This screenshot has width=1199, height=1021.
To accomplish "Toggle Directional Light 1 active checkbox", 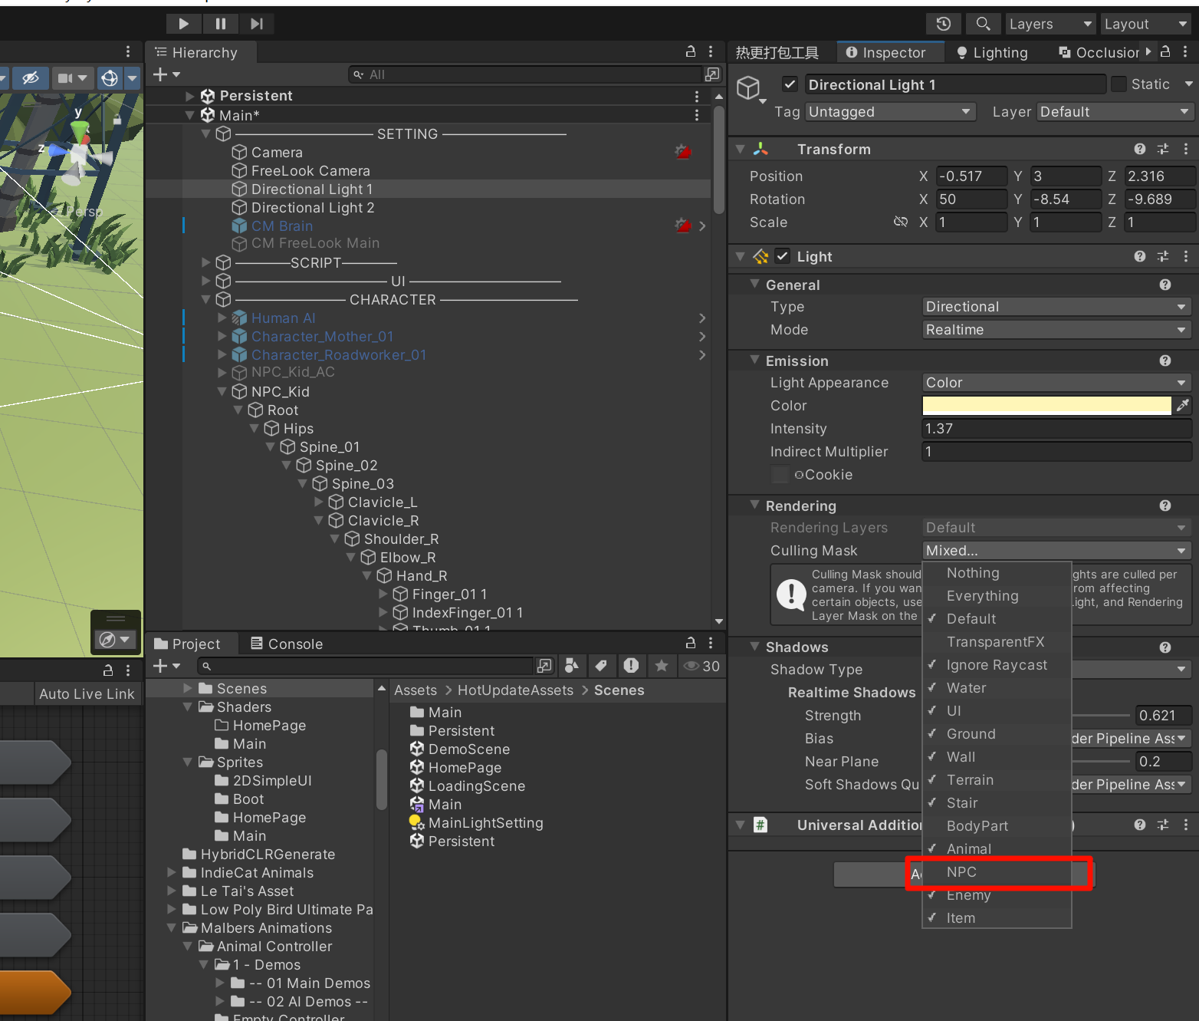I will pyautogui.click(x=790, y=84).
